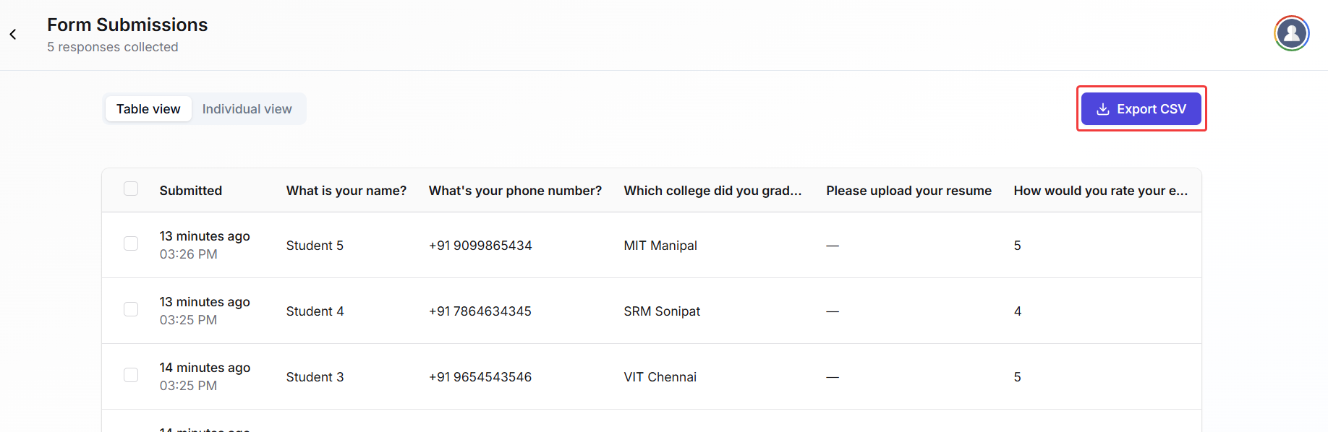
Task: Switch to the Individual view tab
Action: pos(247,109)
